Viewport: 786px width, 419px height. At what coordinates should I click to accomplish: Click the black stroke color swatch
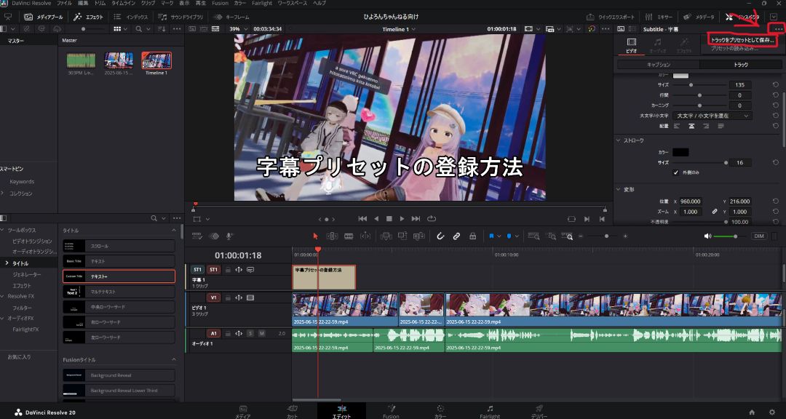680,151
